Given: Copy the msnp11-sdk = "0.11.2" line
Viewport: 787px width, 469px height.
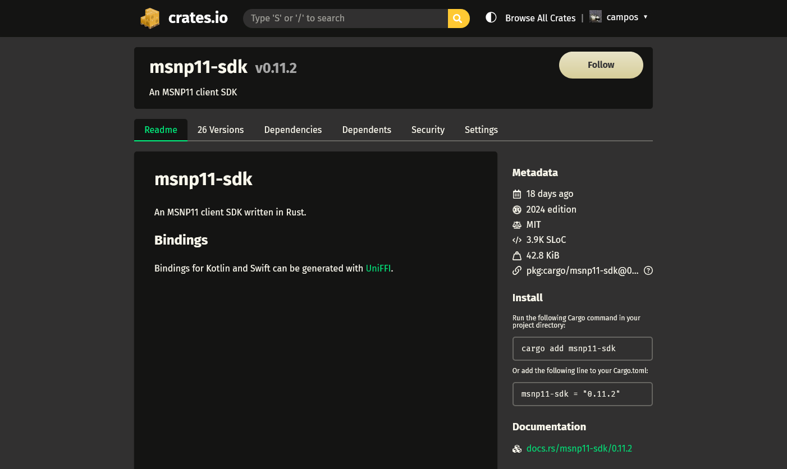Looking at the screenshot, I should [x=583, y=394].
